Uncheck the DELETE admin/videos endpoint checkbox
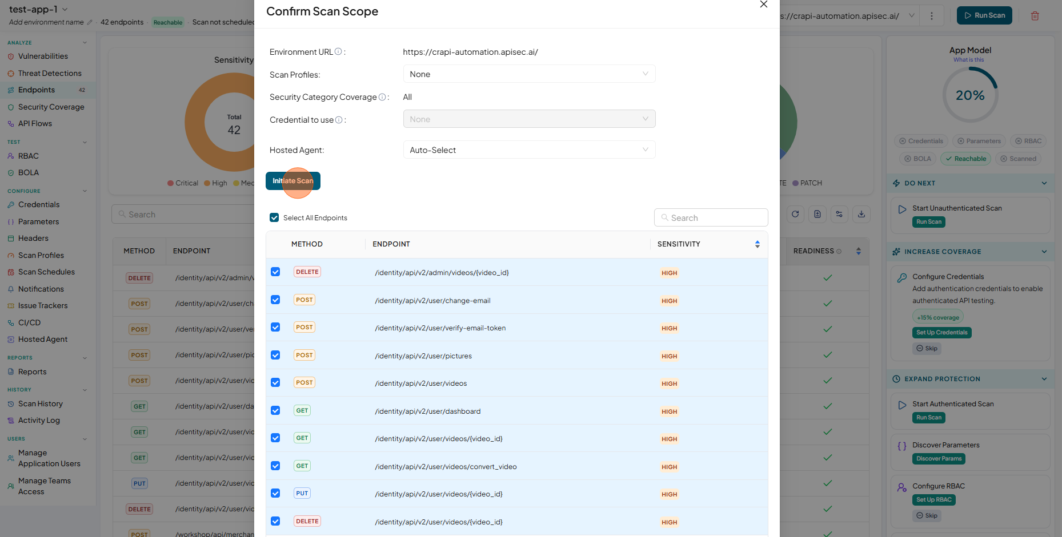This screenshot has height=537, width=1062. 275,272
